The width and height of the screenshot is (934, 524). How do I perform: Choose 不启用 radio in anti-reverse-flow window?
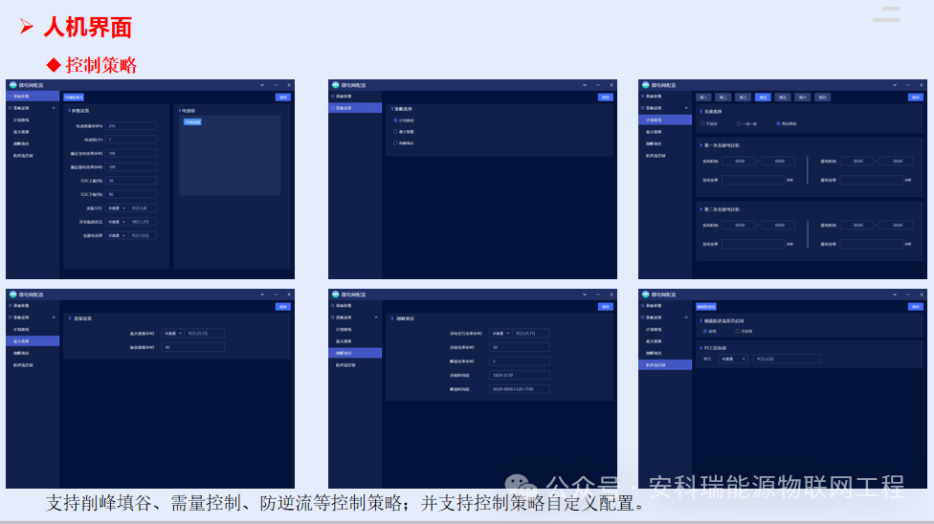pyautogui.click(x=738, y=331)
